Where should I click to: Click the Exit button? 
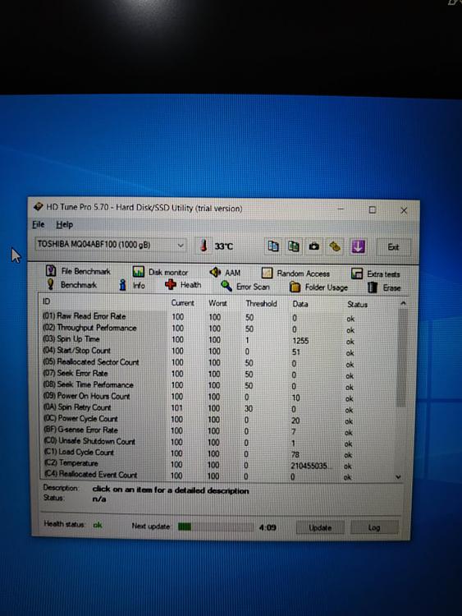[x=393, y=247]
